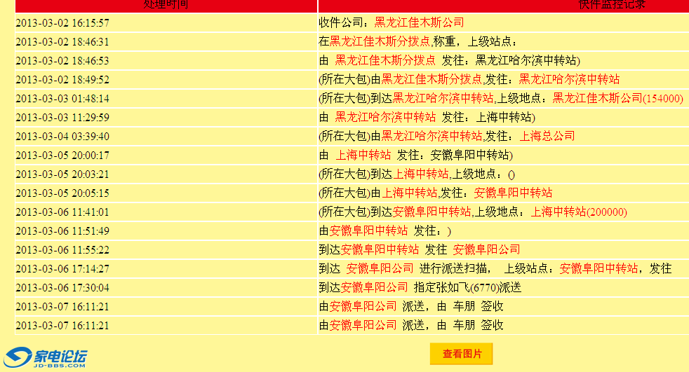Viewport: 689px width, 372px height.
Task: Select the timestamp 2013-03-03 01:48:14
Action: coord(62,98)
